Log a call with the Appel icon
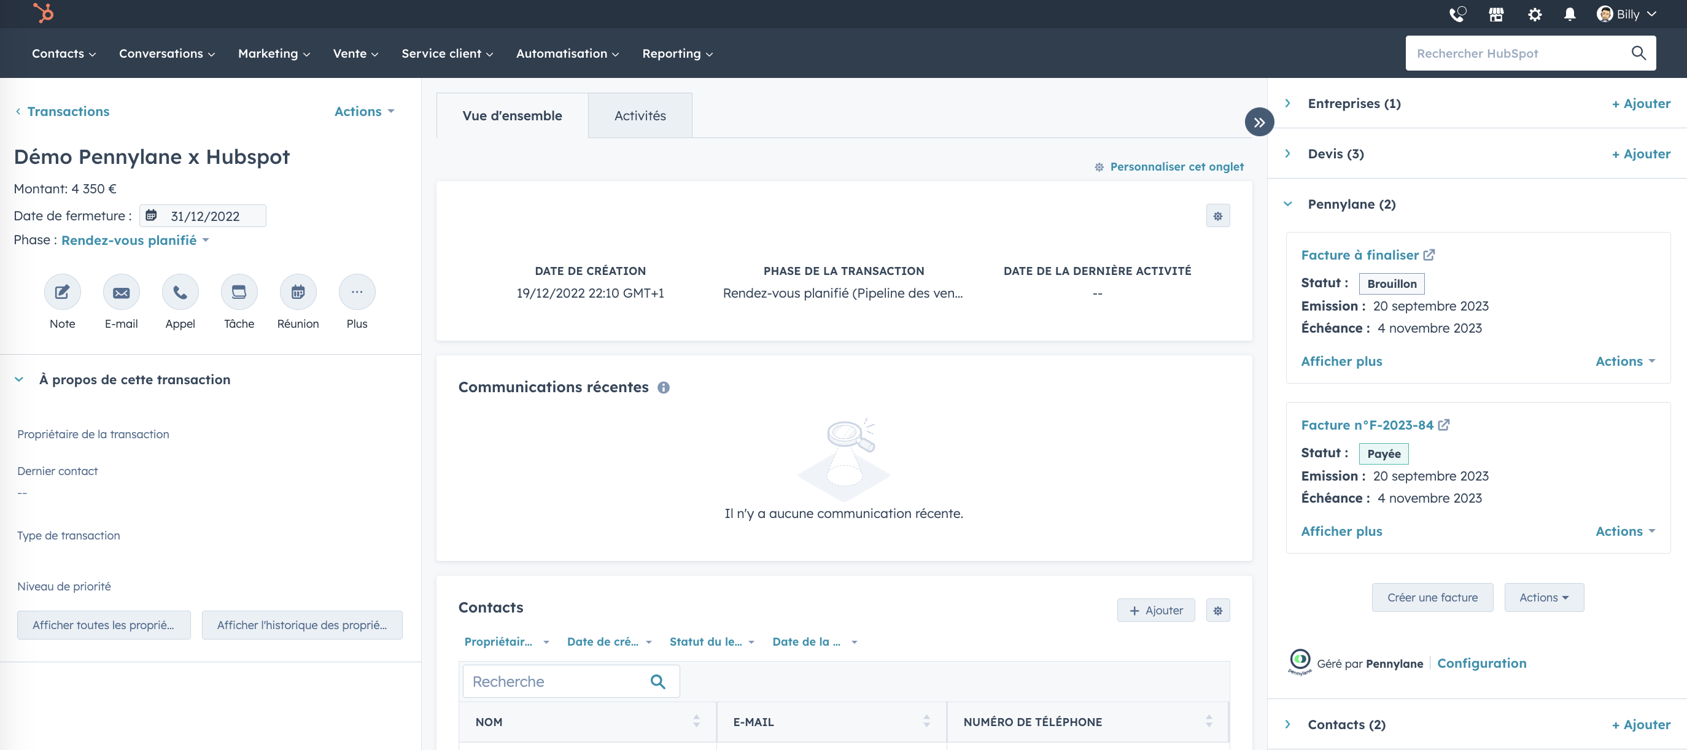Image resolution: width=1687 pixels, height=750 pixels. pyautogui.click(x=180, y=292)
